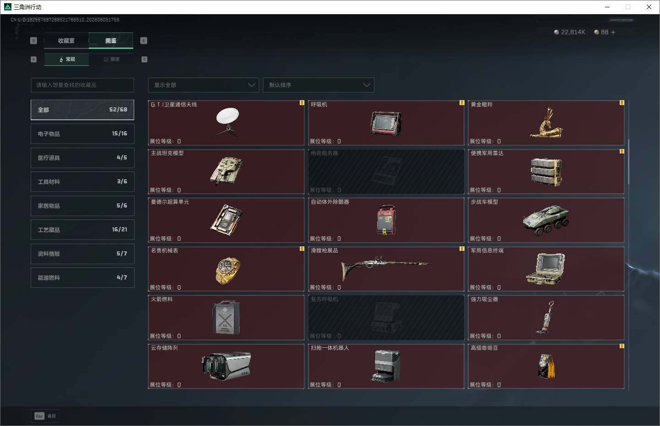The width and height of the screenshot is (660, 426).
Task: Click the key hint left of 常规
Action: (33, 59)
